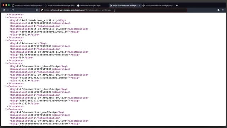
Task: Click Generation value 1380149878519000
Action: (x=39, y=69)
